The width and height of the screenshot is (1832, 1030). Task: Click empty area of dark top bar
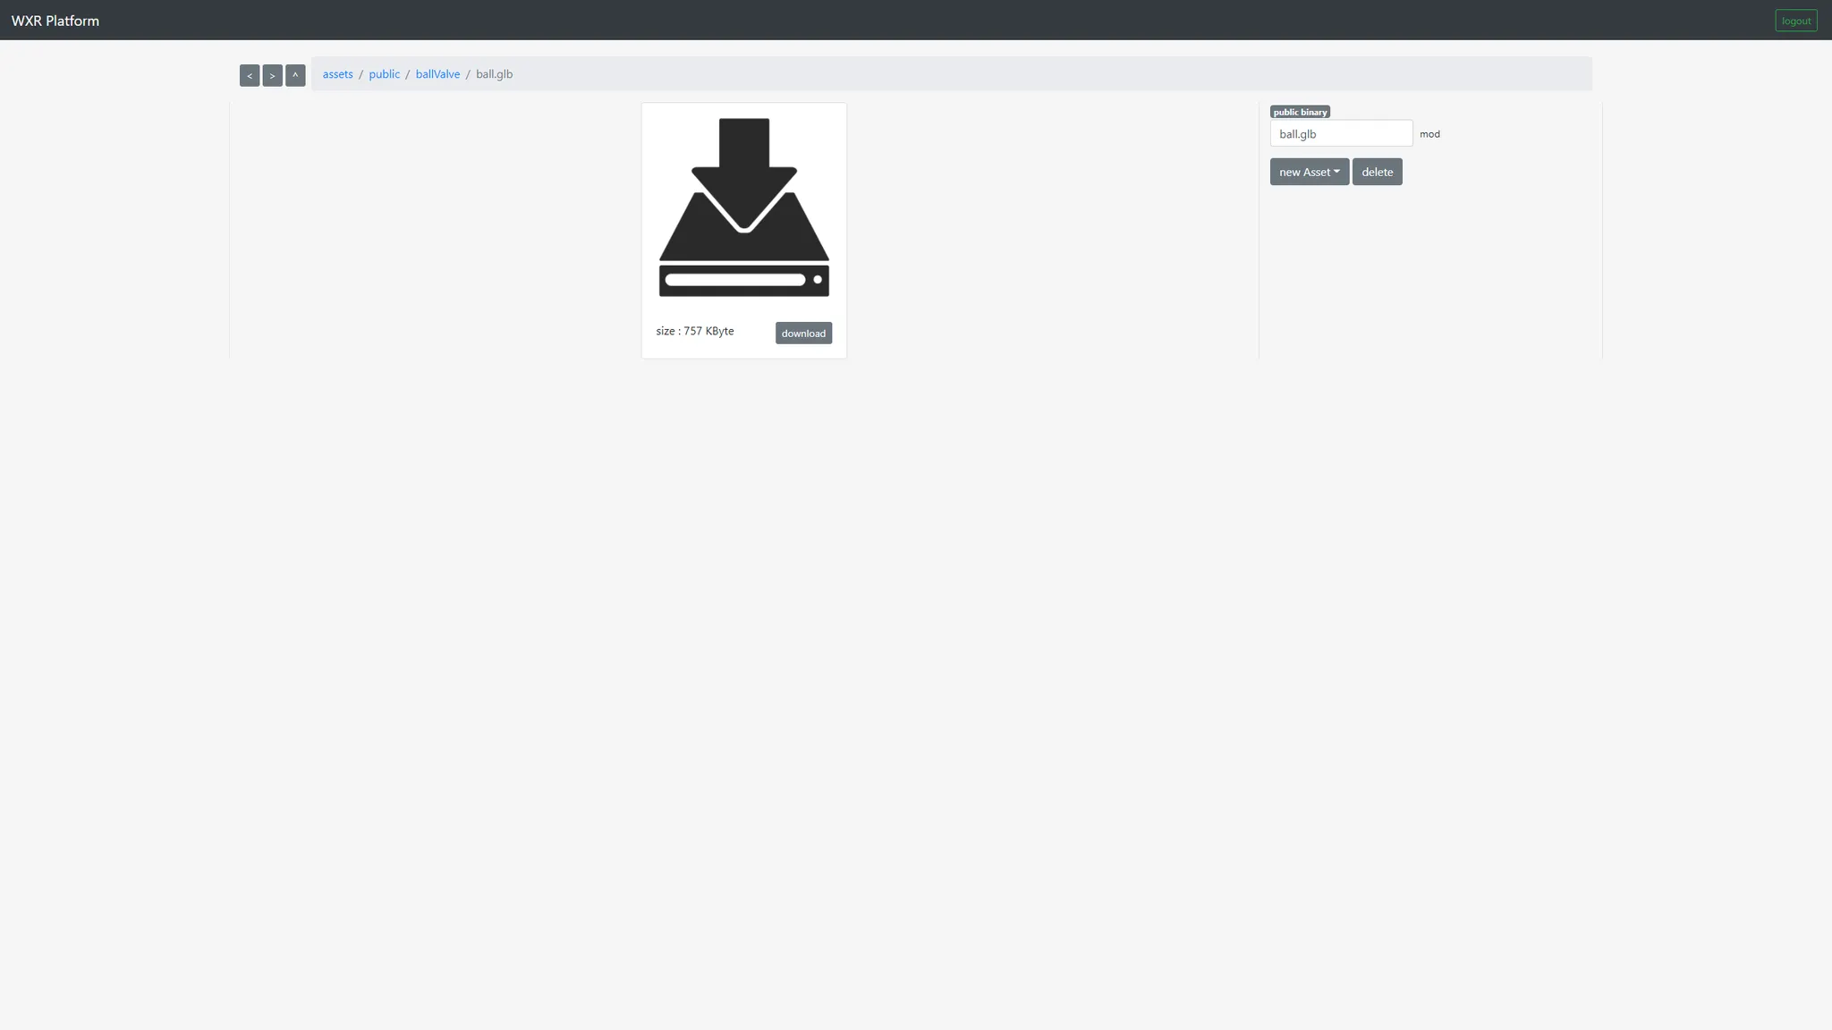tap(895, 20)
